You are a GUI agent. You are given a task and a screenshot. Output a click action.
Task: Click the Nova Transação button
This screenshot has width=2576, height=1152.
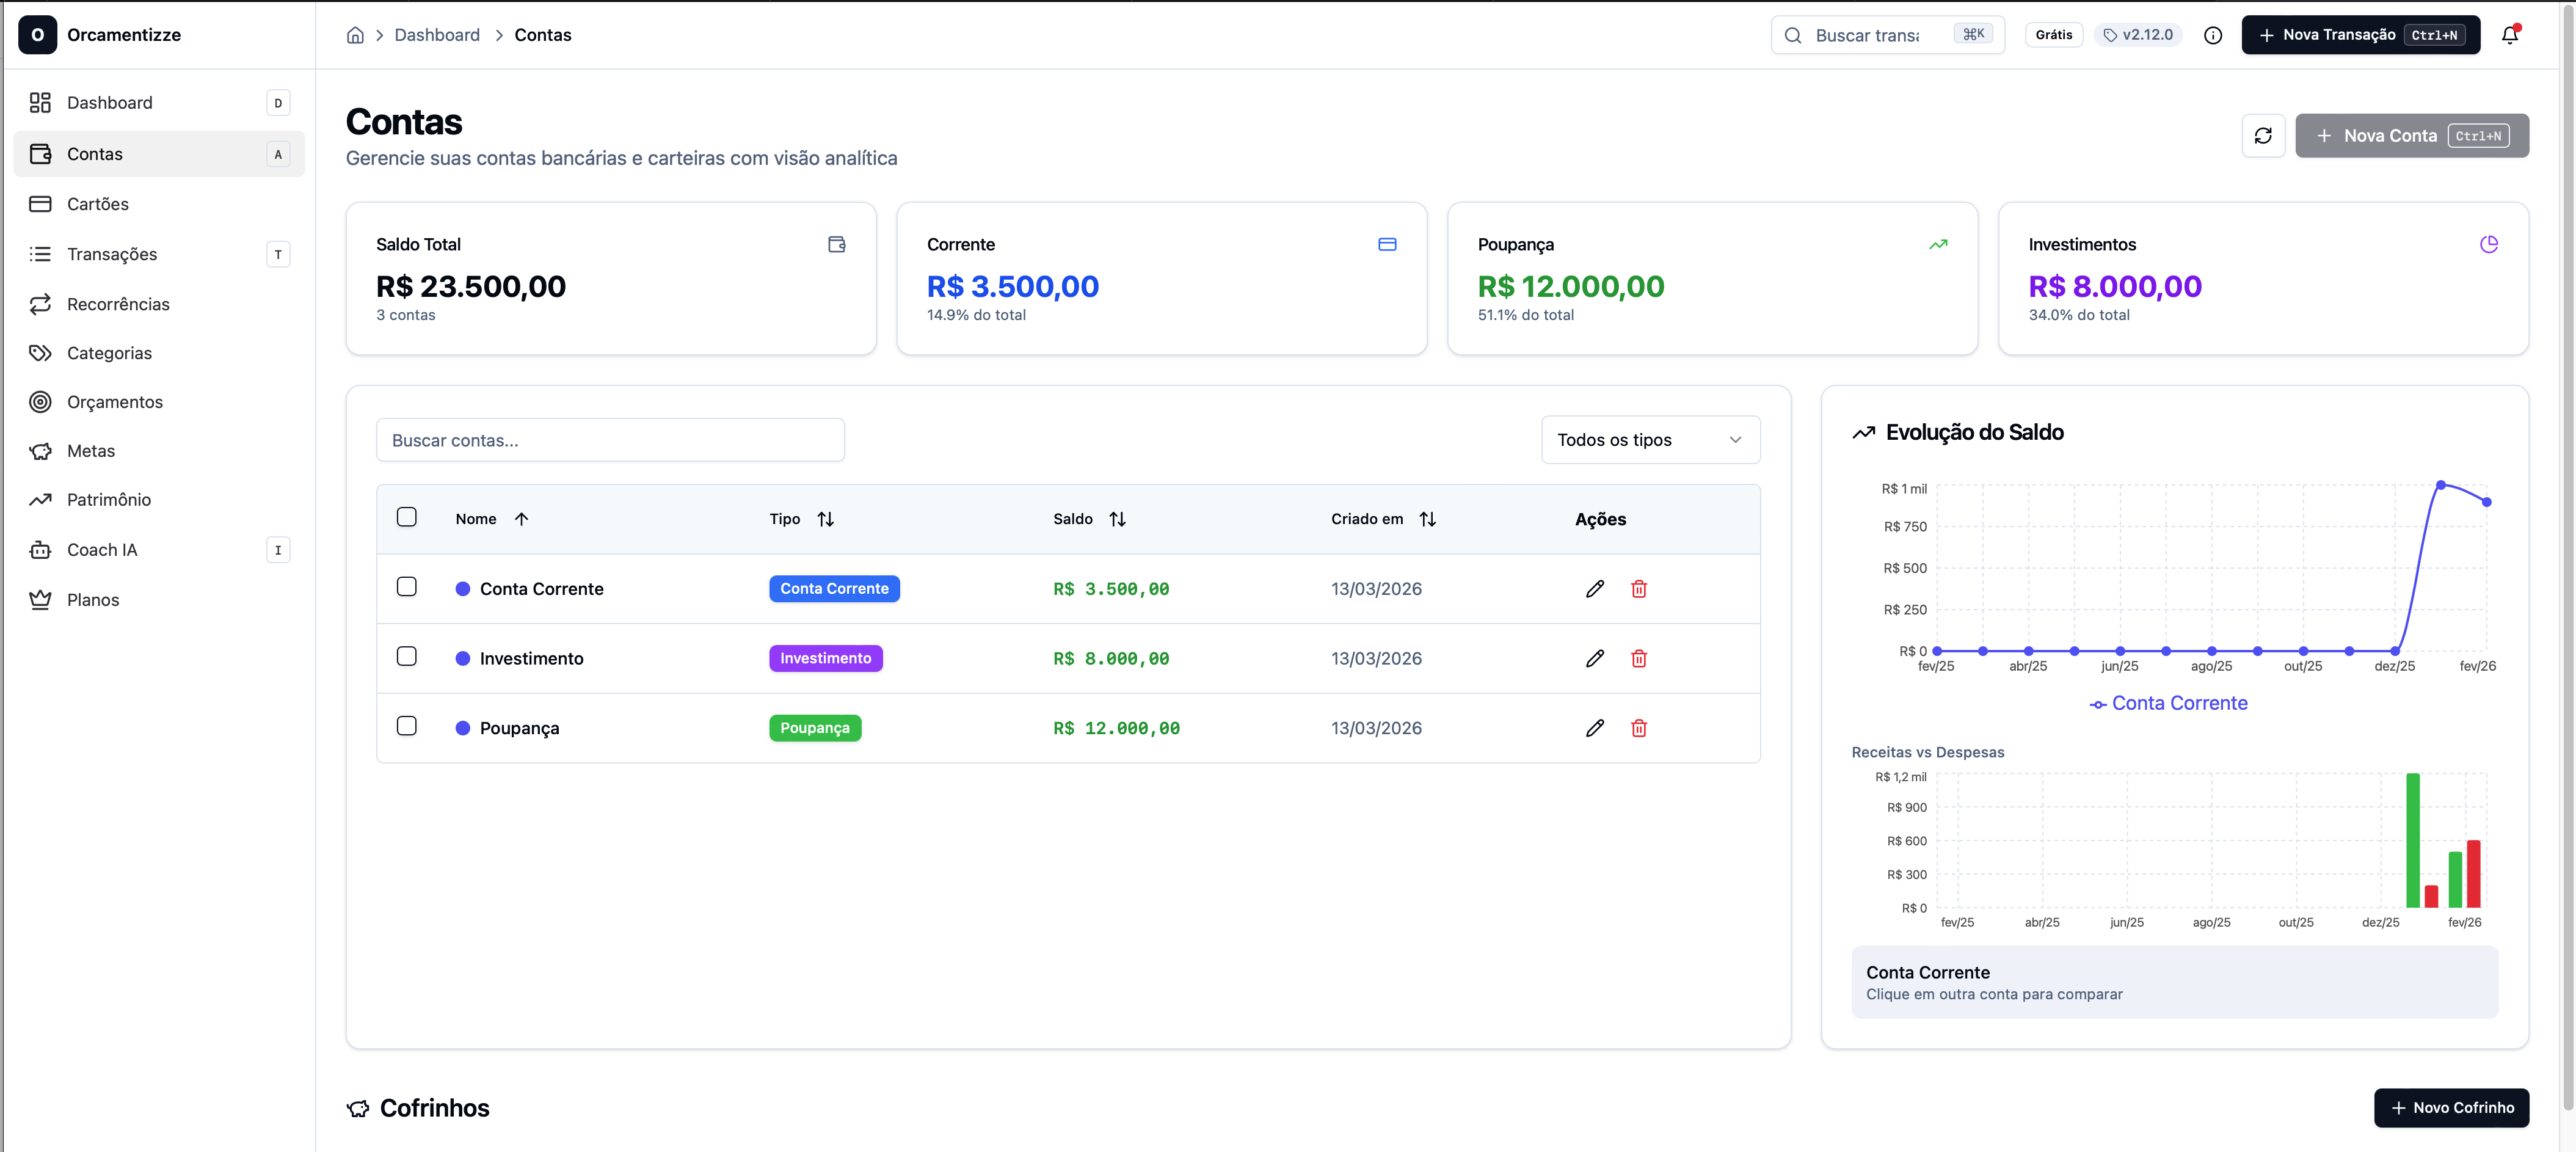[2360, 35]
